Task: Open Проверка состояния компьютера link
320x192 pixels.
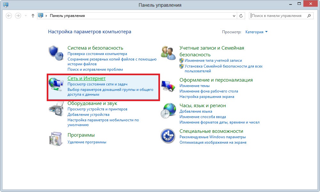Action: 97,54
